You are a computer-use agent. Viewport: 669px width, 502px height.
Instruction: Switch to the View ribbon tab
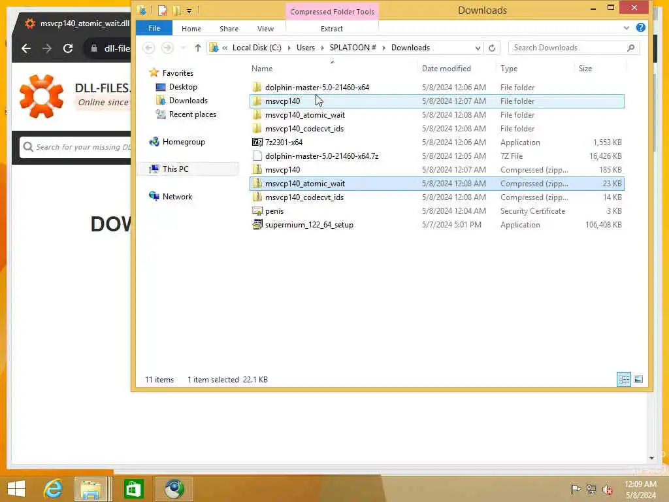(265, 29)
